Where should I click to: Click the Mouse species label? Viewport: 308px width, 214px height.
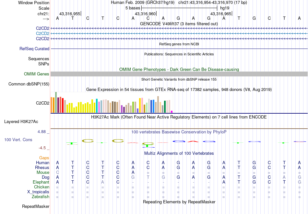pos(43,173)
